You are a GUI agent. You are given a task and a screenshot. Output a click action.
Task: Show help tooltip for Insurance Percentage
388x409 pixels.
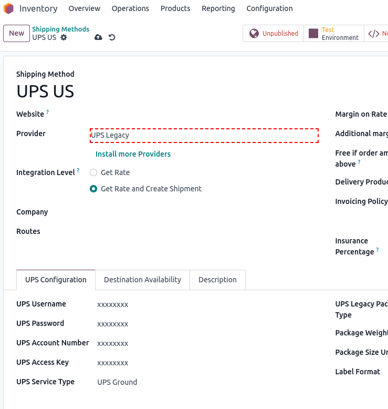(x=377, y=250)
